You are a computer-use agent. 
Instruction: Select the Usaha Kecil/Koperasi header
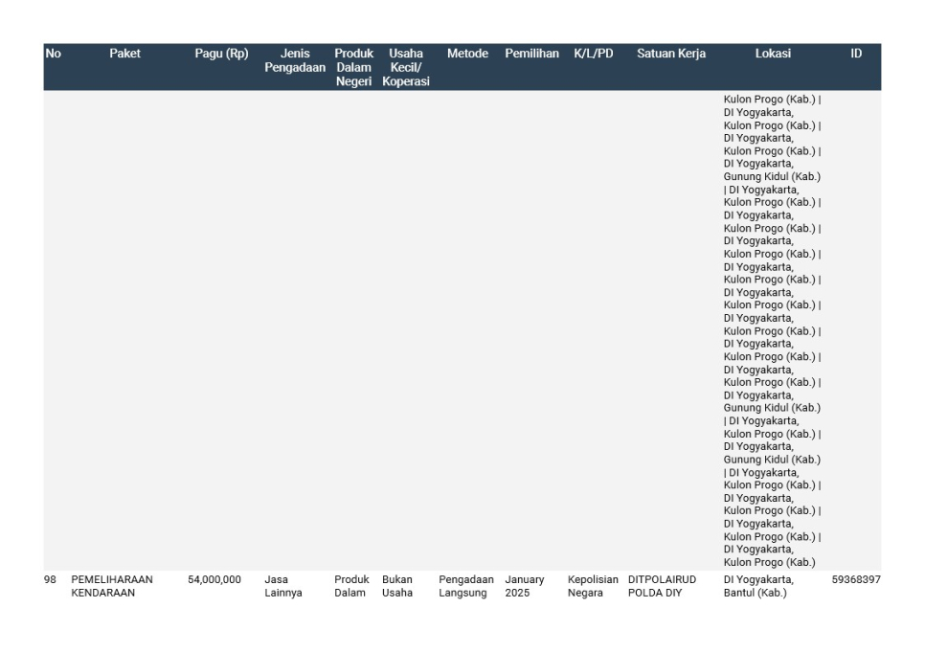[x=406, y=67]
